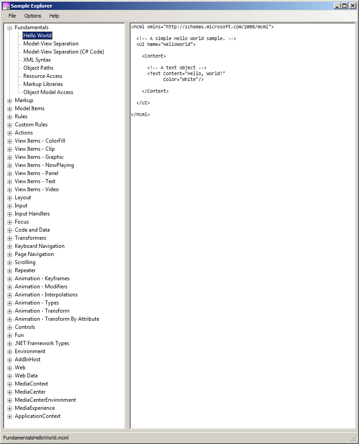Select the Input tree item label

coord(21,206)
